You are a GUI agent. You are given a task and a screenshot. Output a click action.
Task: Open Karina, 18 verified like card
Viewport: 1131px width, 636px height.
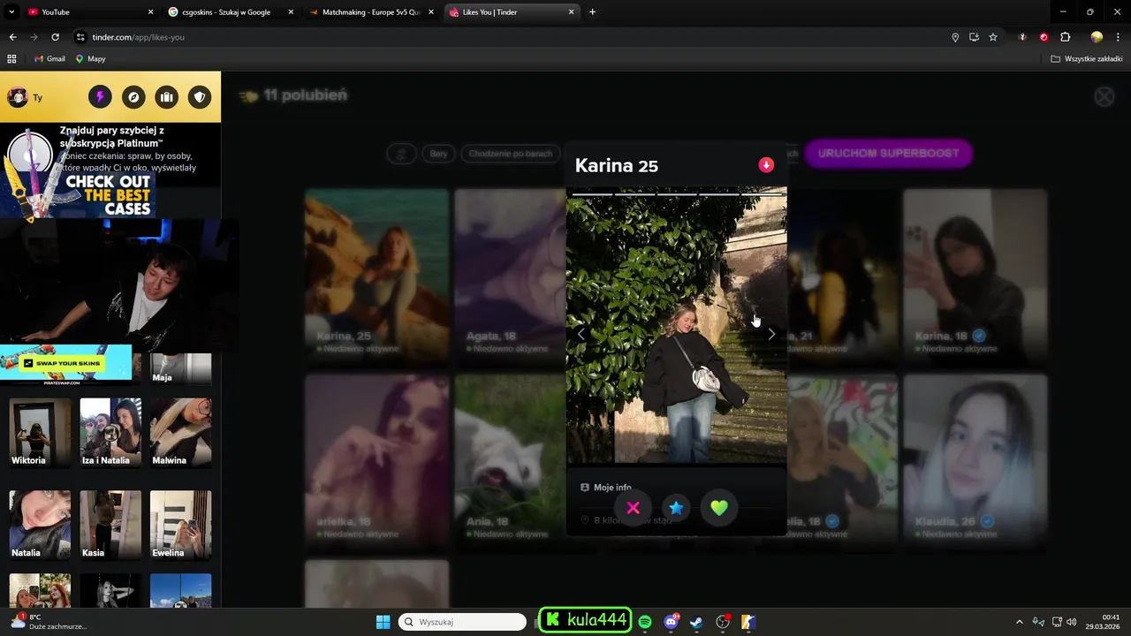tap(975, 276)
